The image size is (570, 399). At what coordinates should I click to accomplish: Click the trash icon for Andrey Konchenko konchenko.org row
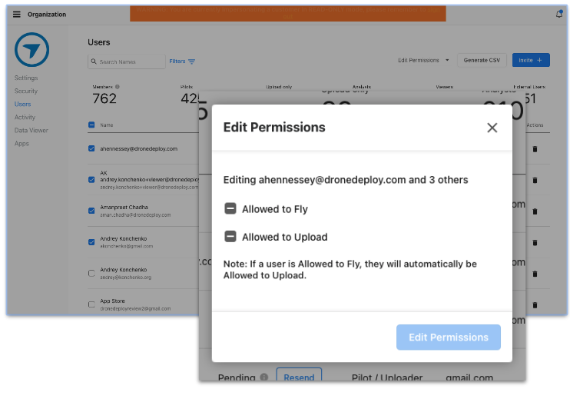point(535,274)
